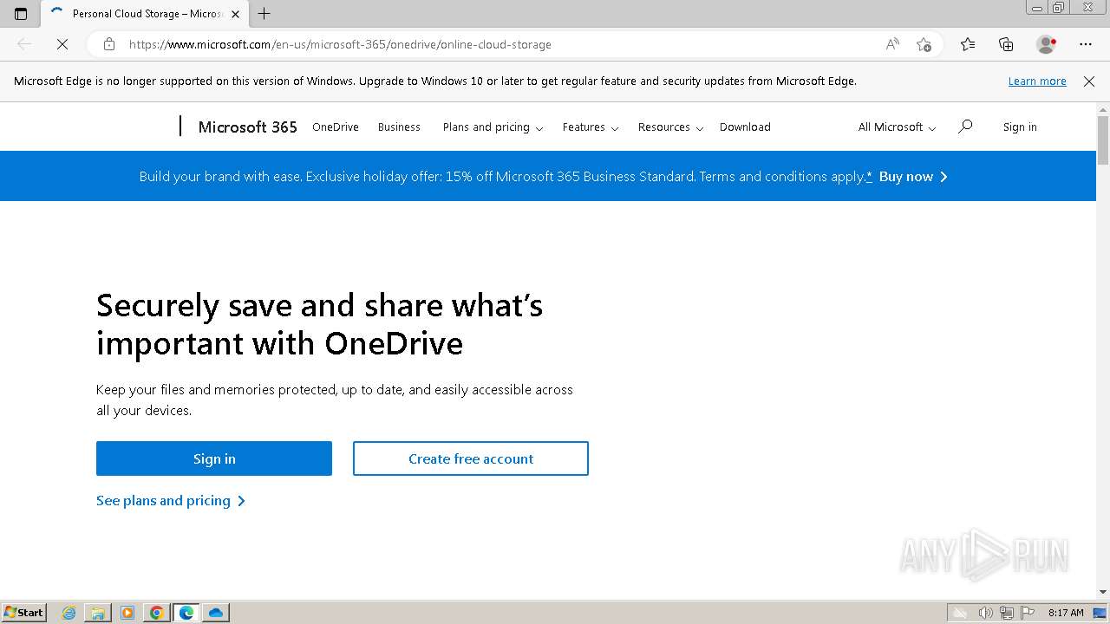Open See plans and pricing link
Screen dimensions: 1110x624
pyautogui.click(x=171, y=501)
